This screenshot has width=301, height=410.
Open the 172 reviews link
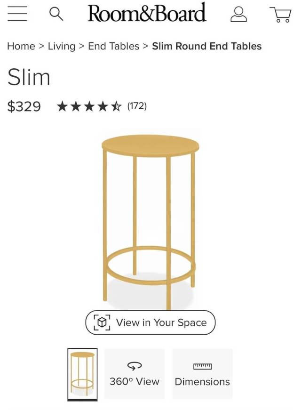[x=137, y=106]
